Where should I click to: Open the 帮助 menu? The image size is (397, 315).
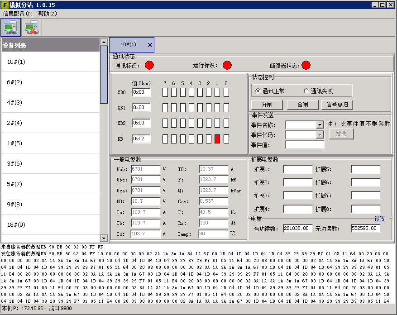(x=48, y=14)
